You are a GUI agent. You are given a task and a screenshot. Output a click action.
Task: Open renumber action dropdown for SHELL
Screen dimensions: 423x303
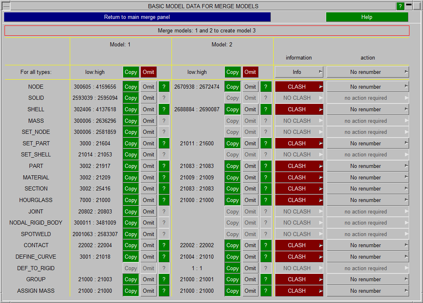click(368, 109)
